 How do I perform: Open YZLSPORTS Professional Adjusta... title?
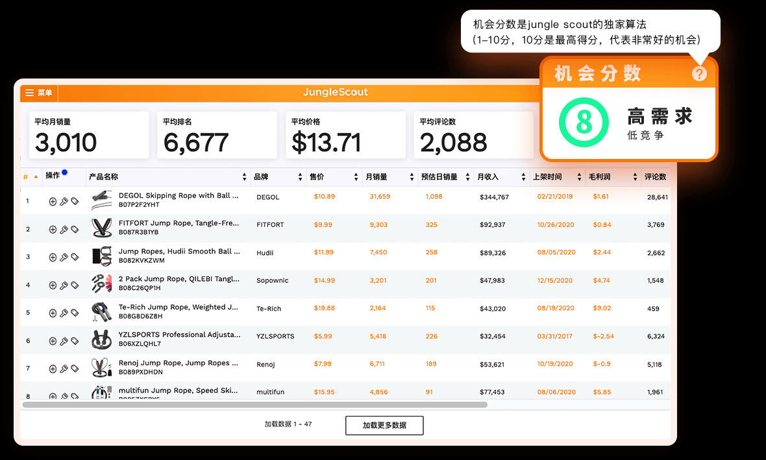179,335
